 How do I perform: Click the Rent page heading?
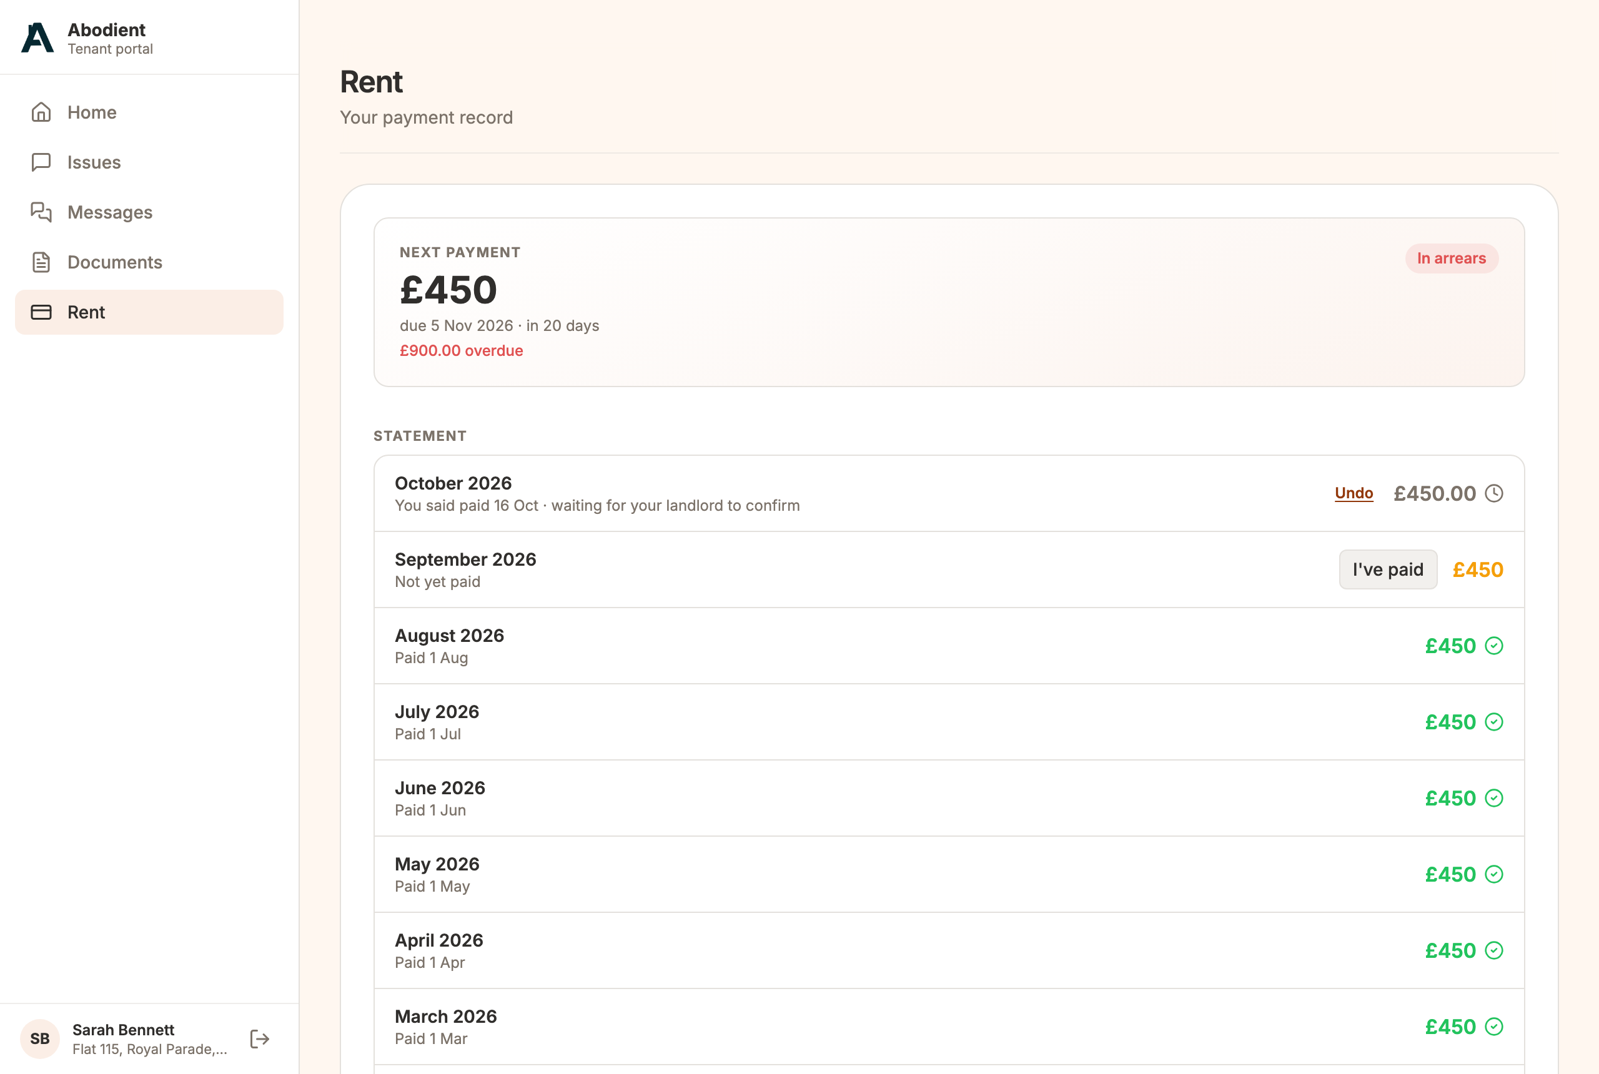pos(371,82)
